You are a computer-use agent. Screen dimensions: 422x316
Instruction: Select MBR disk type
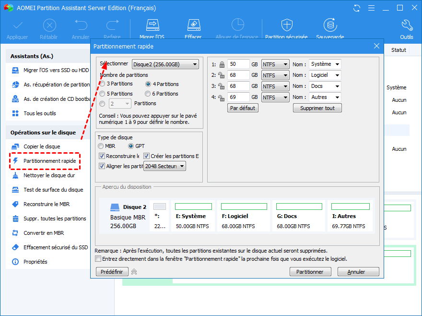(x=101, y=146)
